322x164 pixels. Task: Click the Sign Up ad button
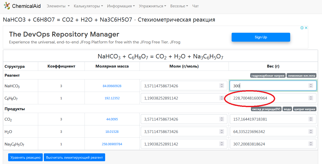[261, 37]
